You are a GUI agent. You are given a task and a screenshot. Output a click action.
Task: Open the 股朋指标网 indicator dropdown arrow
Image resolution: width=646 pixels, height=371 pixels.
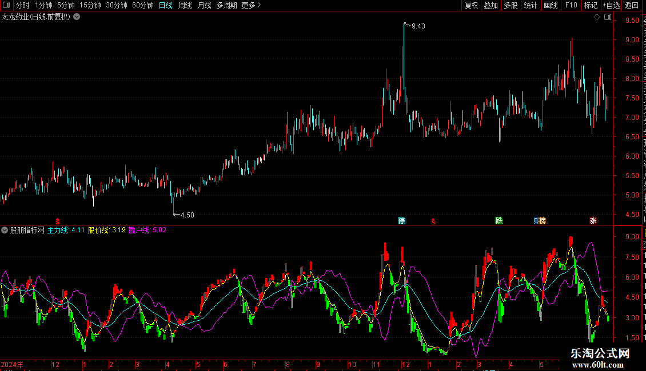point(5,231)
